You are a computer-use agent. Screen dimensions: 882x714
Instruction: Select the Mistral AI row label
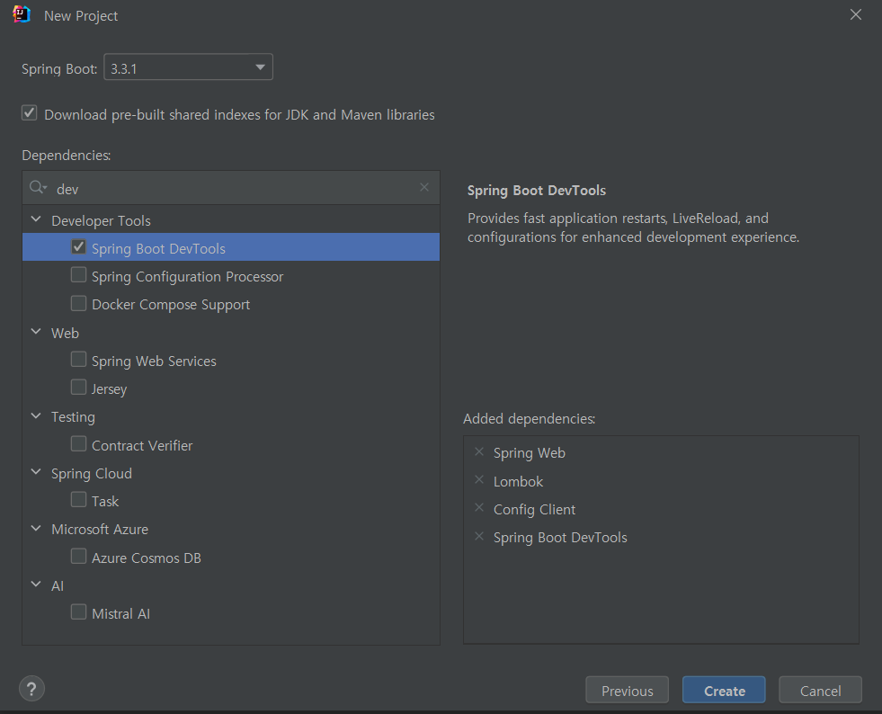click(120, 614)
